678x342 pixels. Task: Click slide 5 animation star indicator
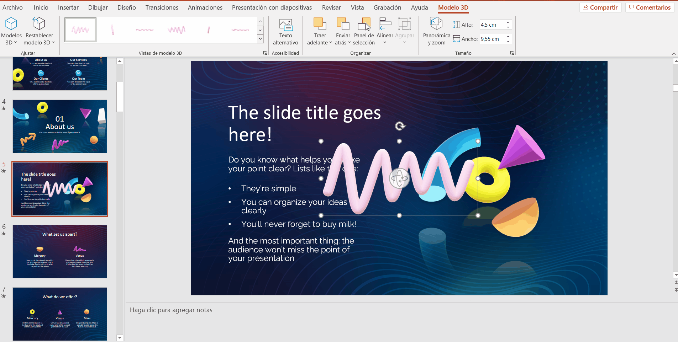[4, 171]
